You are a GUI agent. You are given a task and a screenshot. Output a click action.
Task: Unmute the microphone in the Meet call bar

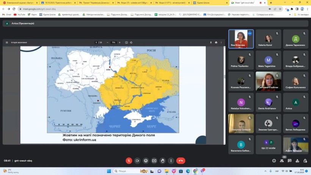129,161
